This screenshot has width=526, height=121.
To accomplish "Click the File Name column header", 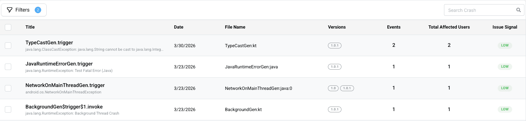I will [x=235, y=27].
